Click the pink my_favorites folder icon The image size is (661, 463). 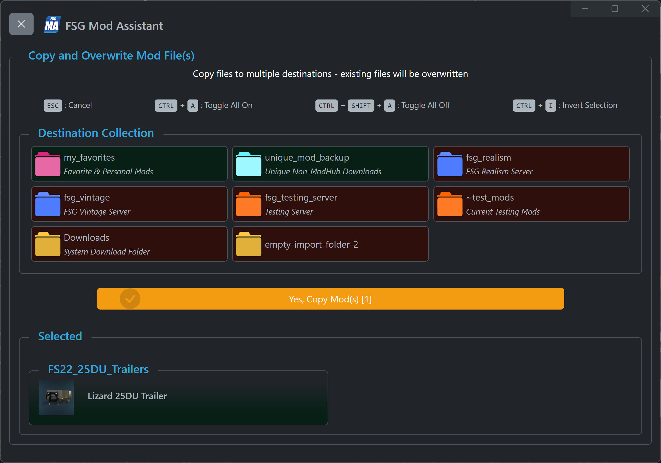[x=48, y=164]
